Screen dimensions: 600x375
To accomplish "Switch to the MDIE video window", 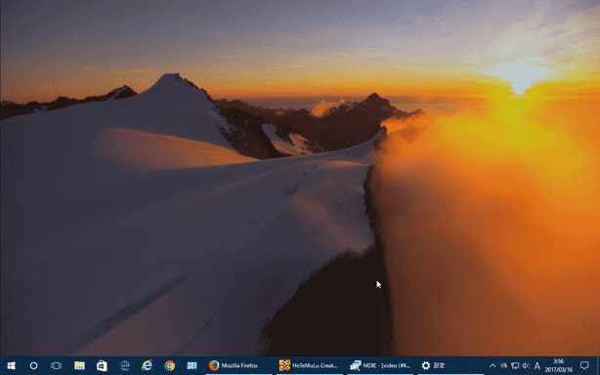I will pos(380,366).
